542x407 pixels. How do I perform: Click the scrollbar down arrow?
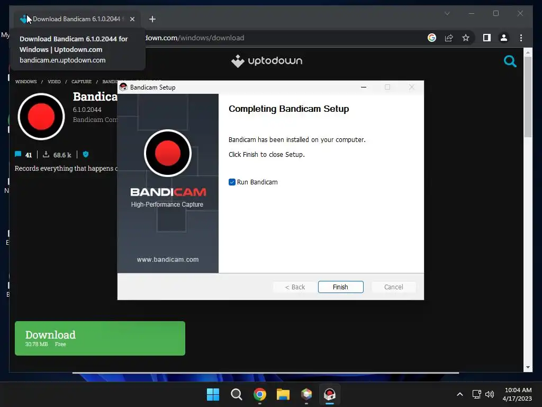pos(528,368)
